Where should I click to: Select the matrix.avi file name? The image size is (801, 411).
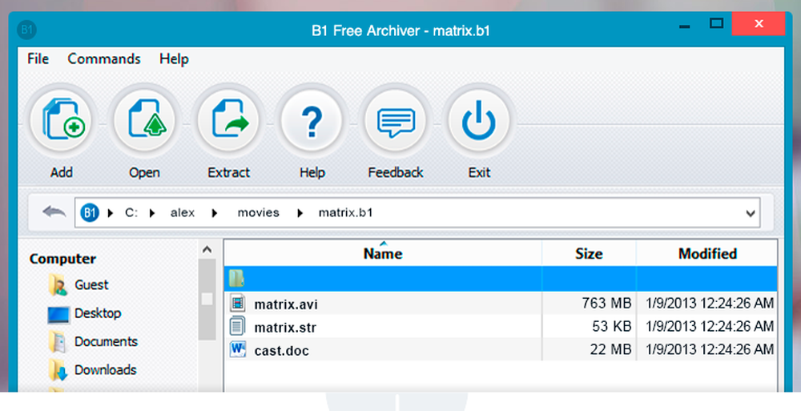click(x=286, y=304)
